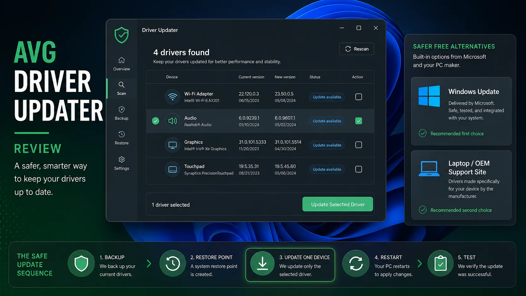The width and height of the screenshot is (526, 296).
Task: Tick the Graphics driver checkbox
Action: point(359,145)
